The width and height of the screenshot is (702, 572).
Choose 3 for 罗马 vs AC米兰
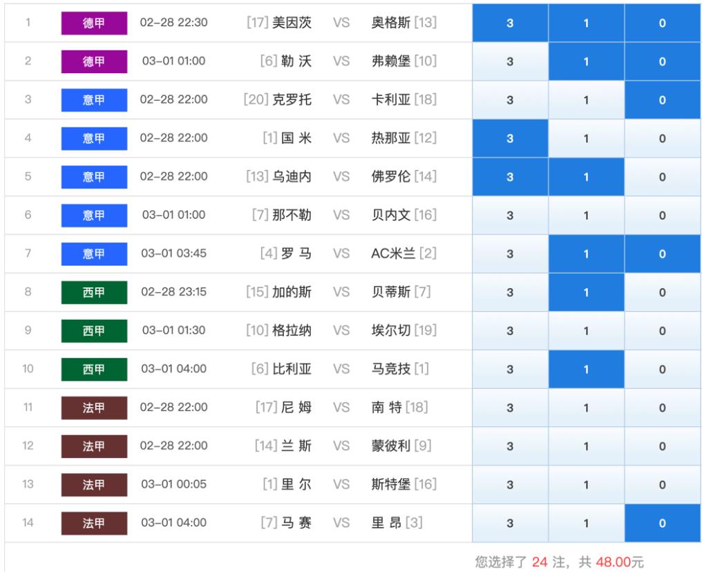[x=510, y=254]
